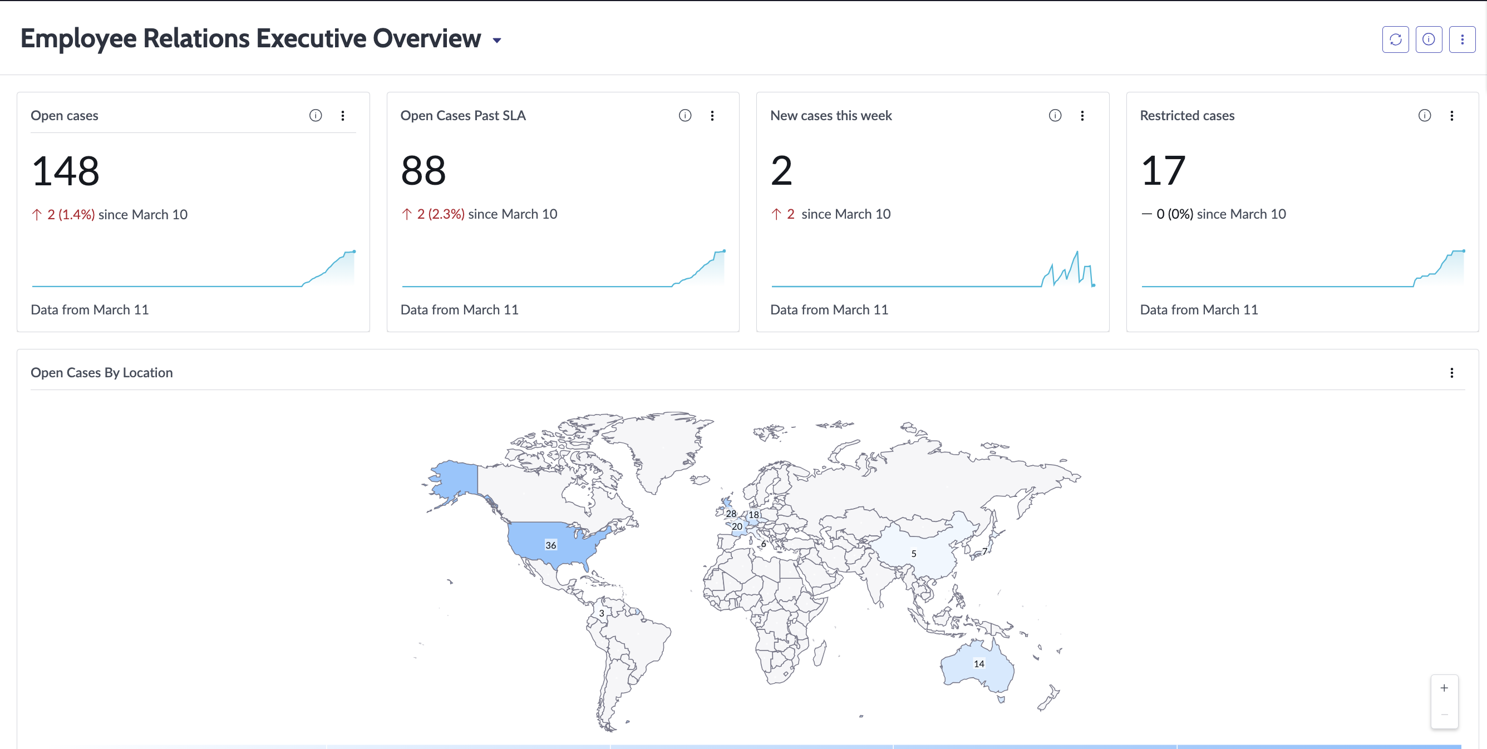
Task: Click the '2 (1.4%)' change indicator
Action: (x=71, y=215)
